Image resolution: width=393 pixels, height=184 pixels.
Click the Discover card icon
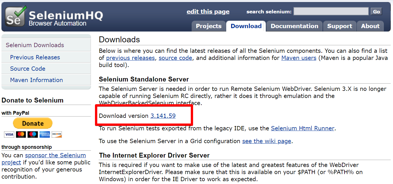(x=56, y=134)
